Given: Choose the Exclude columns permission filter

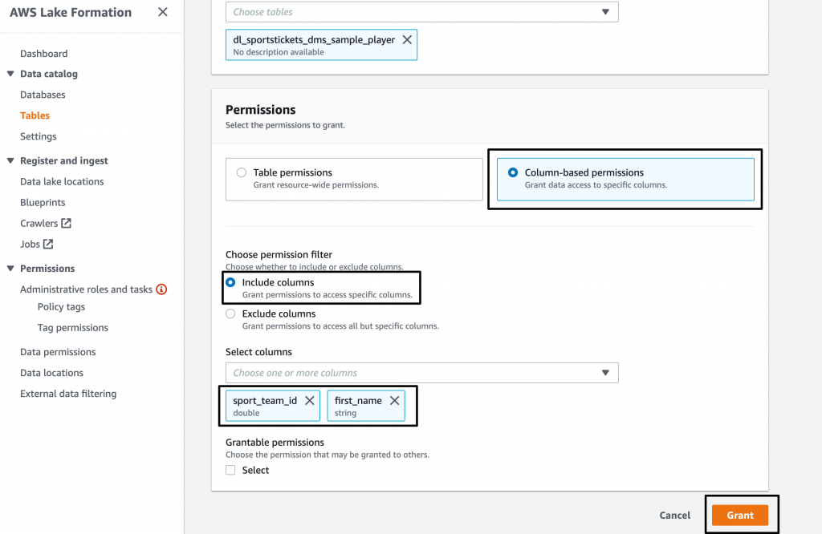Looking at the screenshot, I should (230, 314).
